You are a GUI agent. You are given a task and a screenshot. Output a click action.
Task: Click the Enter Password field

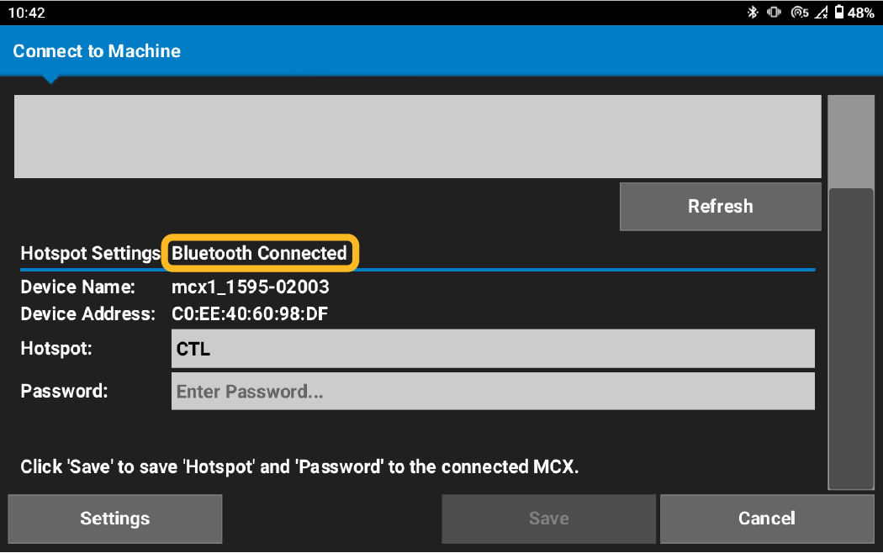[493, 392]
